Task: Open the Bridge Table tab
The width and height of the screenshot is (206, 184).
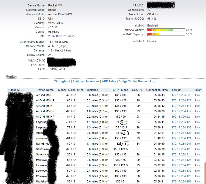Action: (x=127, y=81)
